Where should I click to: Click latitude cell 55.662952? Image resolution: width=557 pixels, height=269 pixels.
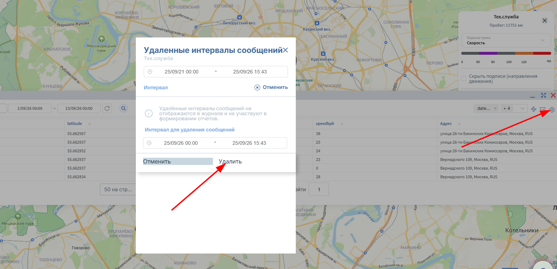[x=76, y=151]
